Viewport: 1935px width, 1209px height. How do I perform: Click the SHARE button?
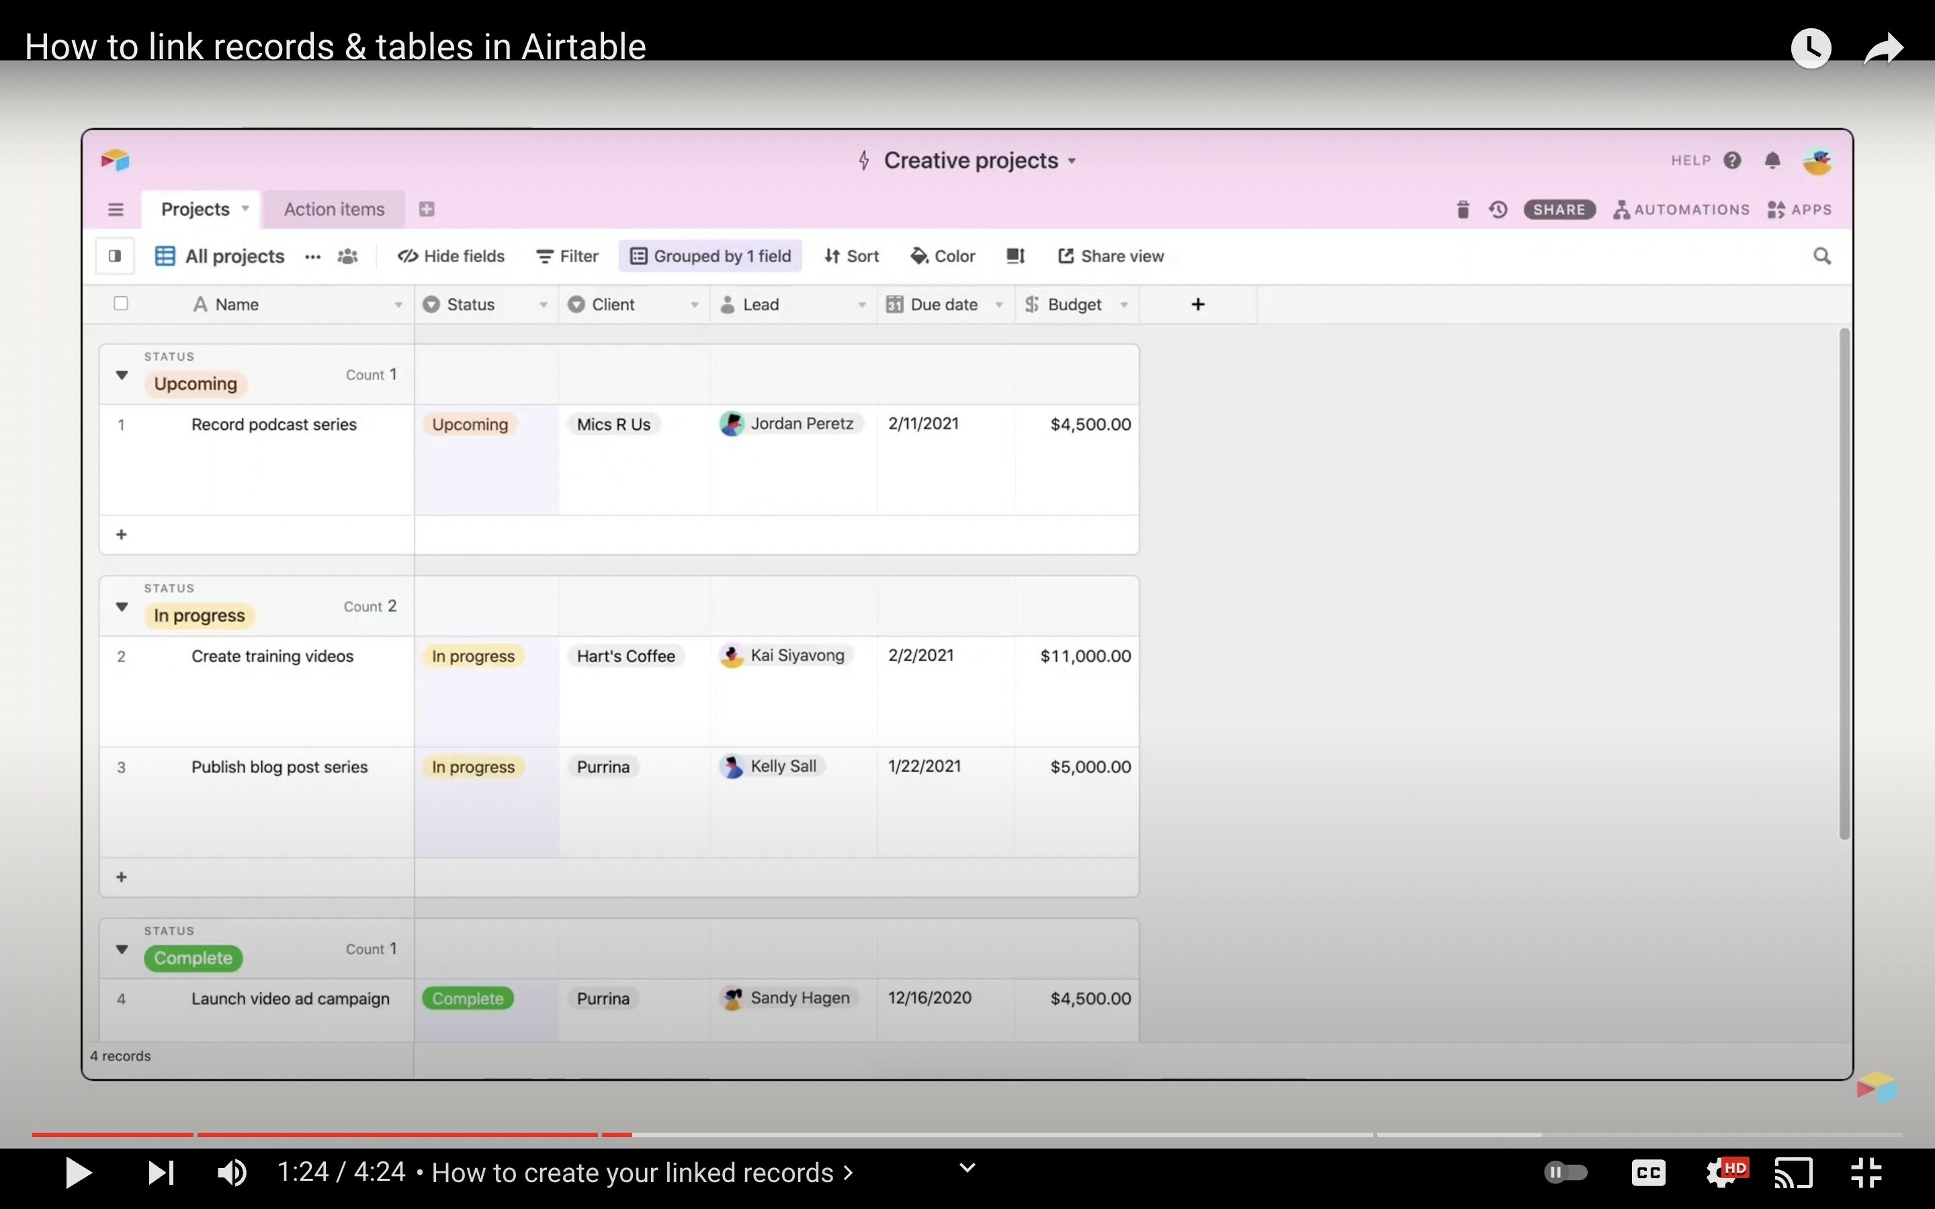[1559, 210]
